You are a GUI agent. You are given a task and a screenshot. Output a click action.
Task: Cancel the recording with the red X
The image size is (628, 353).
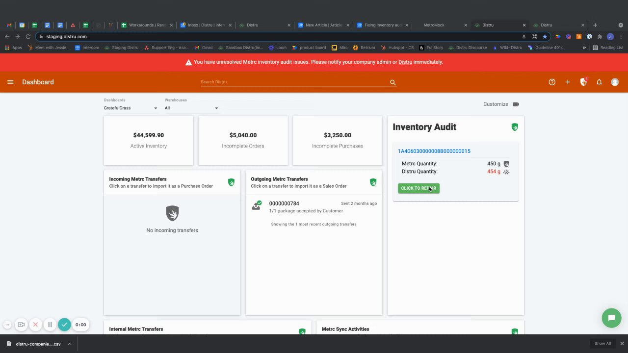point(35,325)
